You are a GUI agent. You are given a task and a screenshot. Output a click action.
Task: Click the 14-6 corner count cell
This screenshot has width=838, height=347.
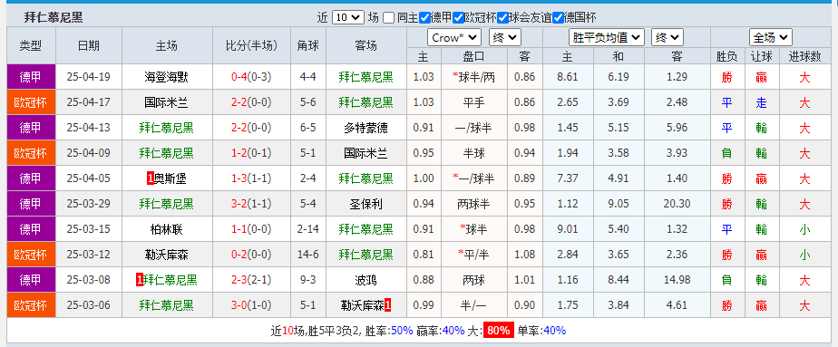[307, 255]
